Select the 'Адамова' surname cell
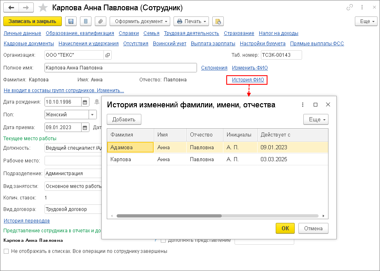The height and width of the screenshot is (271, 380). [130, 147]
